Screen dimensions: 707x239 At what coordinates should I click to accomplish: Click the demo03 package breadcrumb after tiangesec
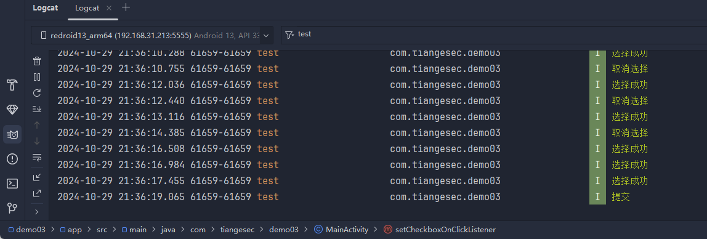coord(284,230)
